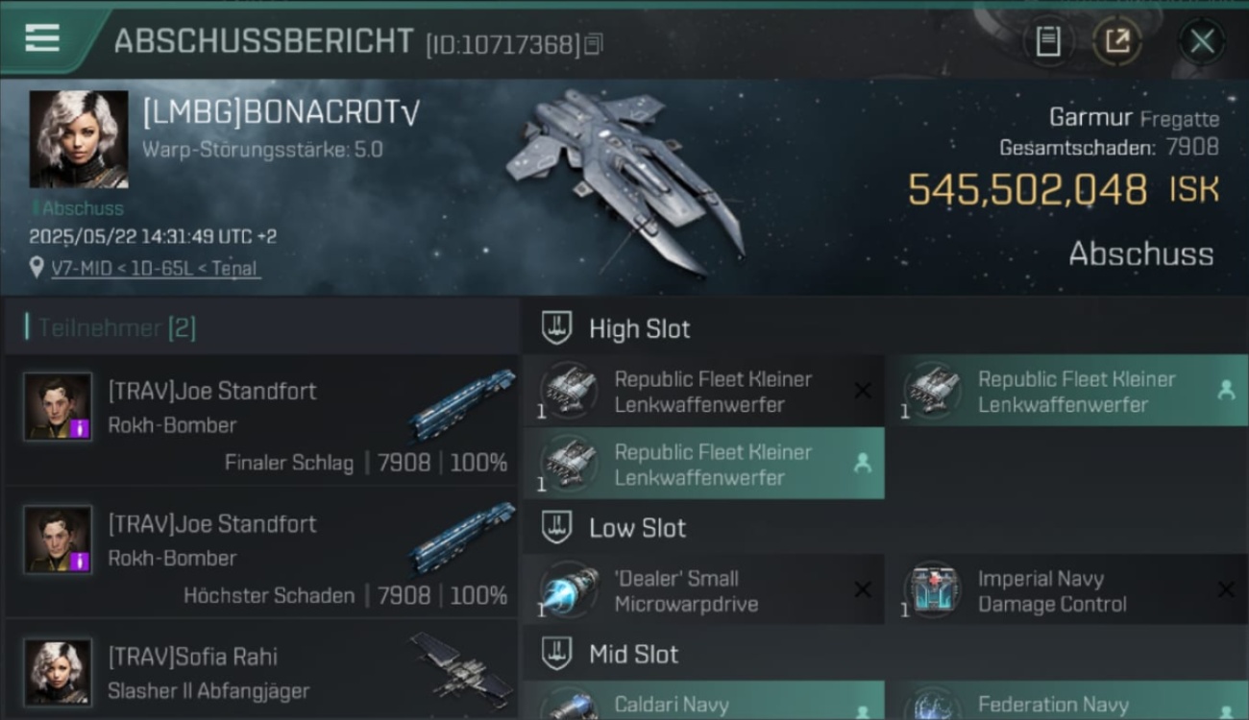
Task: View the BONACROT pilot portrait
Action: tap(79, 139)
